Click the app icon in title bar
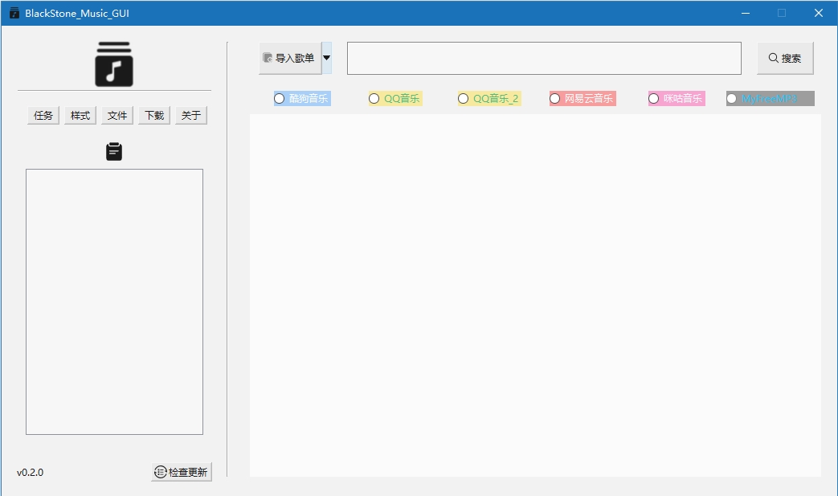 tap(14, 13)
